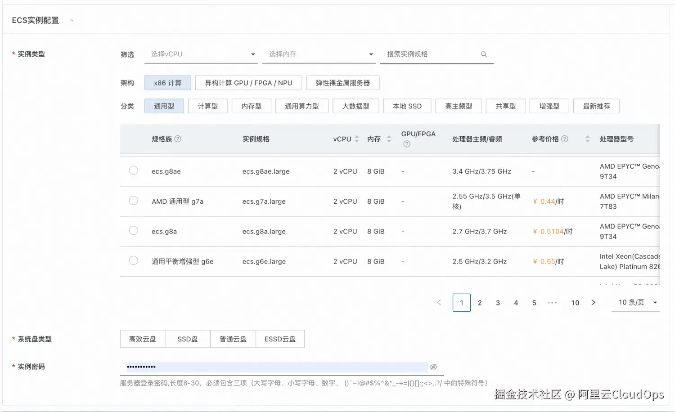Screen dimensions: 675x412
Task: Click the 2.7 GHz/3.7 GHz frequency cell
Action: 480,232
